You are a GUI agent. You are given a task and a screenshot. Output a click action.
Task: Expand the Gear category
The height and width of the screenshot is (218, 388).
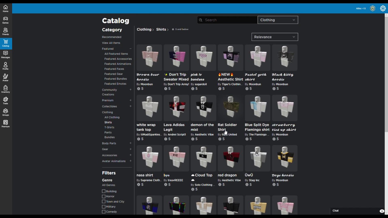pyautogui.click(x=131, y=149)
